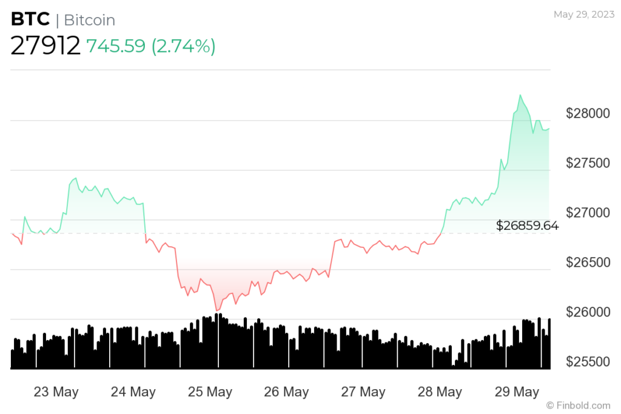The width and height of the screenshot is (621, 414).
Task: Select 28 May on the time axis
Action: pyautogui.click(x=440, y=392)
